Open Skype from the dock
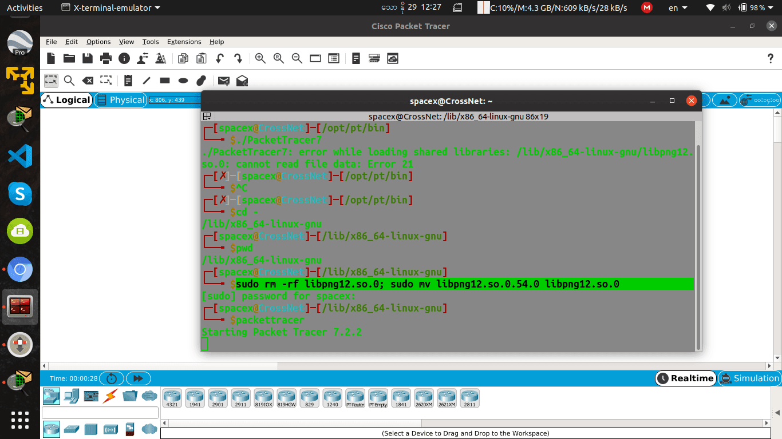 (20, 194)
